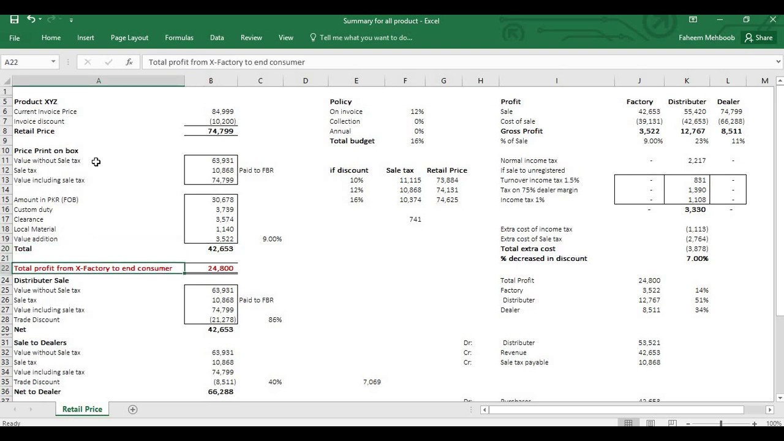Switch to Page Break Preview icon
Screen dimensions: 784x441
pos(672,423)
